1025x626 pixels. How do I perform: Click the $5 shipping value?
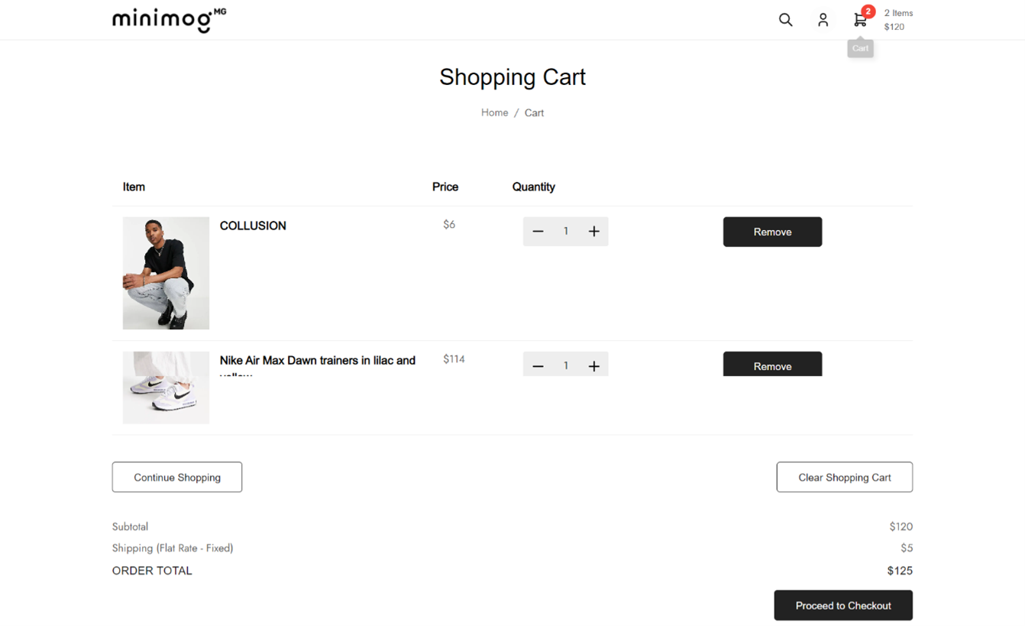907,548
